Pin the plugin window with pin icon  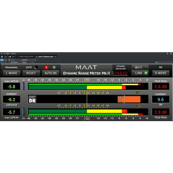click(167, 54)
